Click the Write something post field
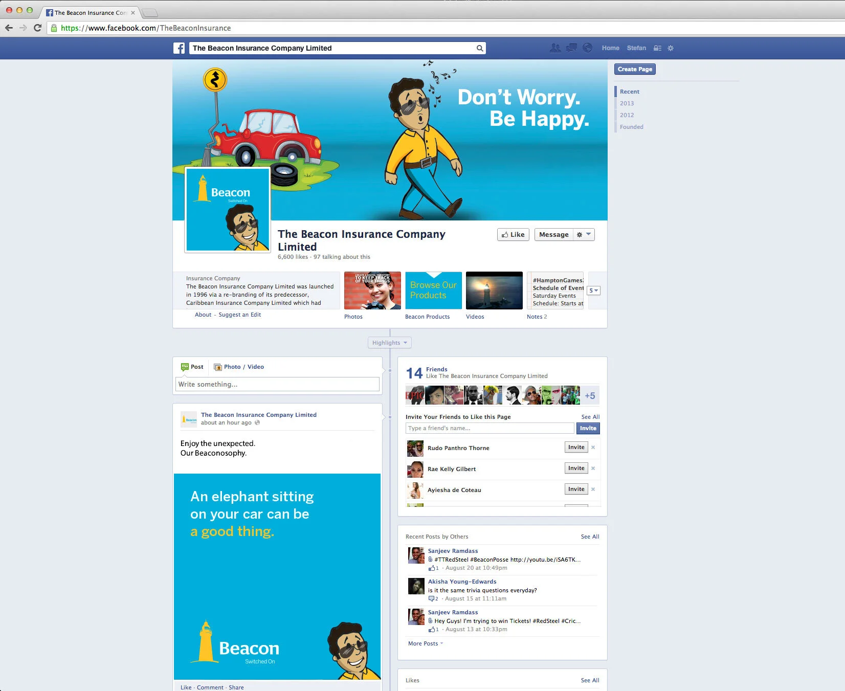845x691 pixels. pyautogui.click(x=277, y=384)
